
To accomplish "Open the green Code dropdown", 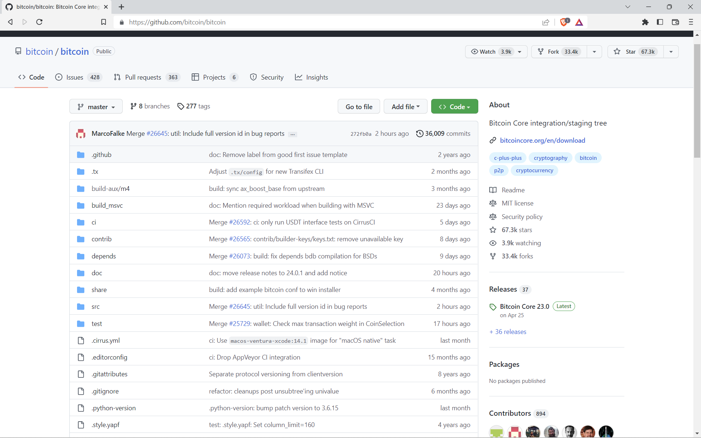I will (454, 106).
